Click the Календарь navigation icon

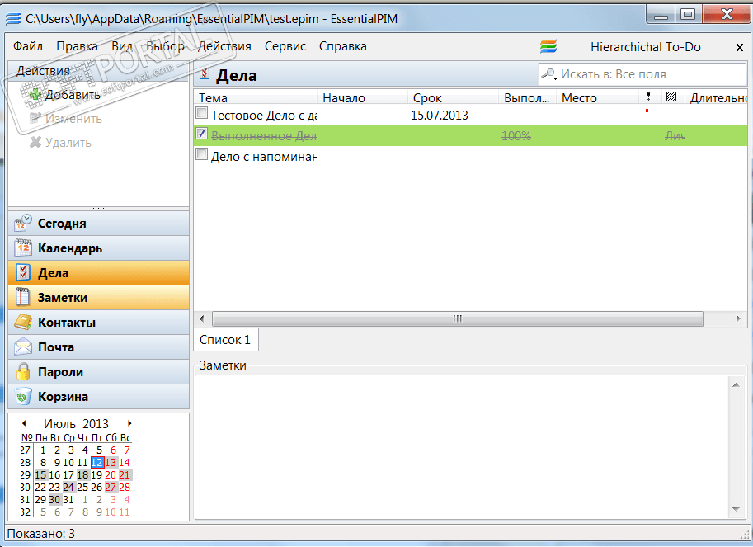[x=22, y=248]
